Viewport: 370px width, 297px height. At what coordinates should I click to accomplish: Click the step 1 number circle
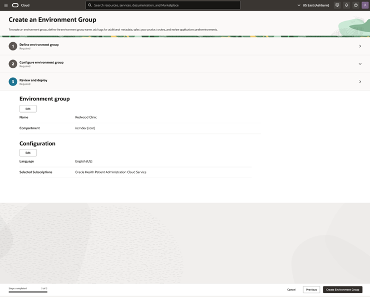[x=13, y=46]
